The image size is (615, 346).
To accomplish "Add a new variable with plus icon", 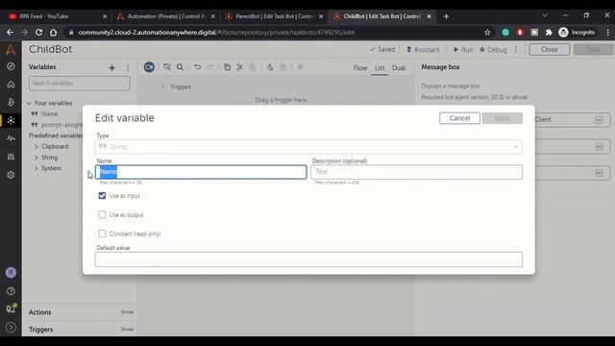I will pos(111,68).
